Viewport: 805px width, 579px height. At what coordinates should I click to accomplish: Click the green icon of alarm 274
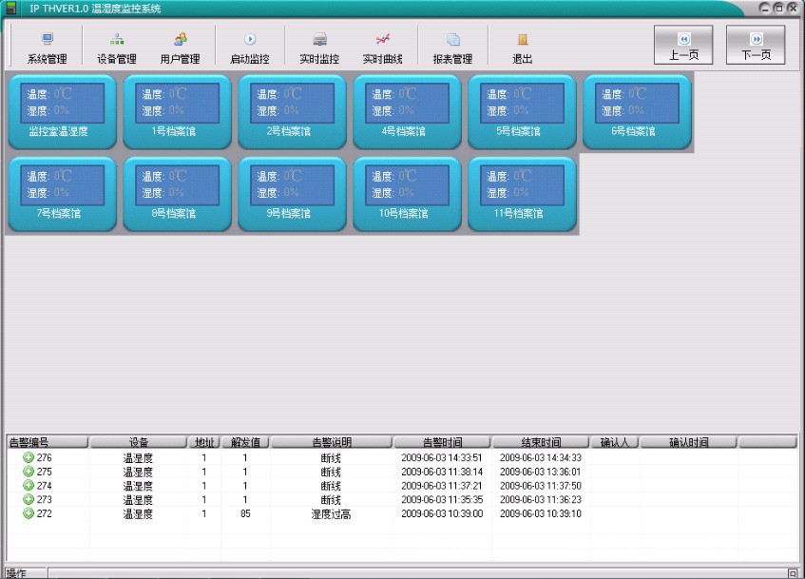coord(29,486)
